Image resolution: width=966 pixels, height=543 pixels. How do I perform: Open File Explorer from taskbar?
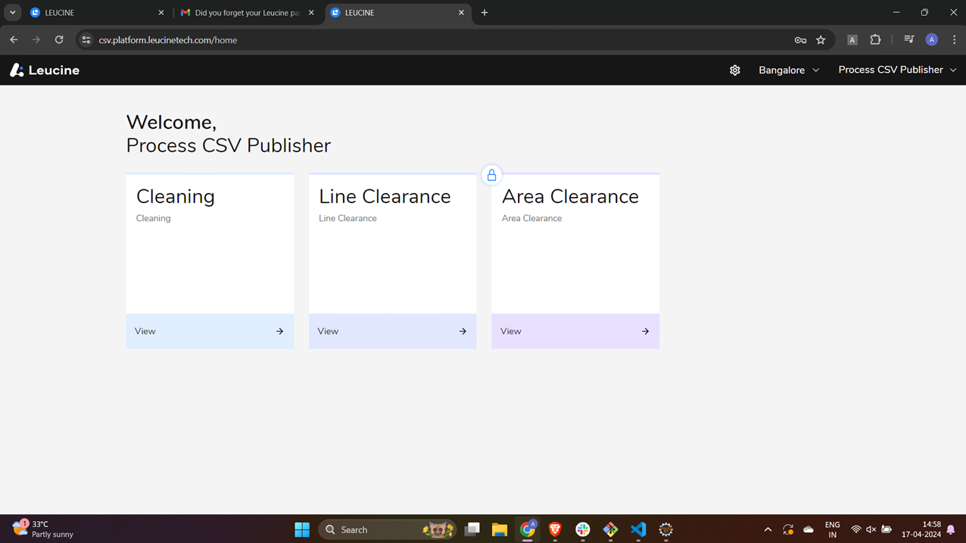[500, 529]
